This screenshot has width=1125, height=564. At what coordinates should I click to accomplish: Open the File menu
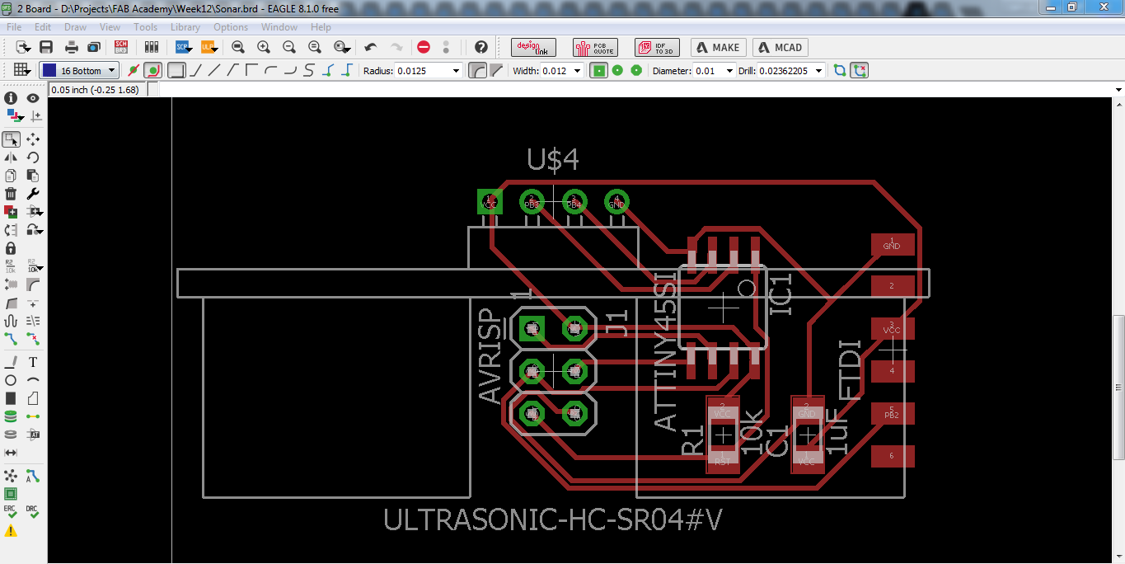pyautogui.click(x=14, y=27)
